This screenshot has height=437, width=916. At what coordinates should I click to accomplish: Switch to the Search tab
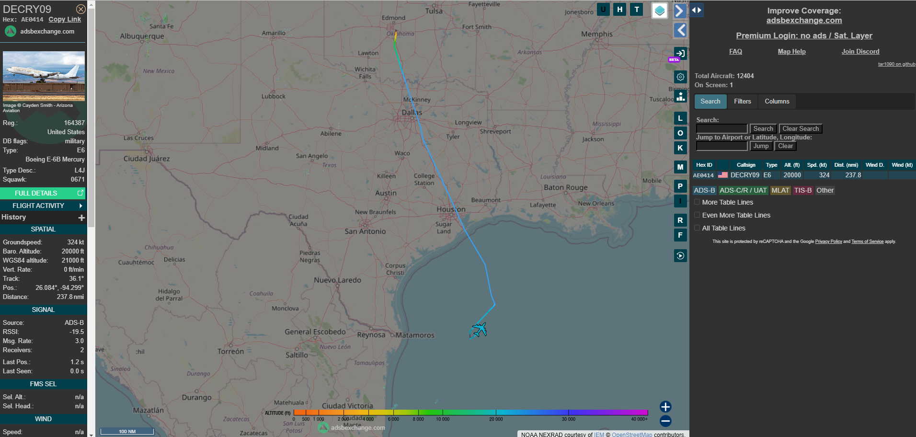click(710, 101)
